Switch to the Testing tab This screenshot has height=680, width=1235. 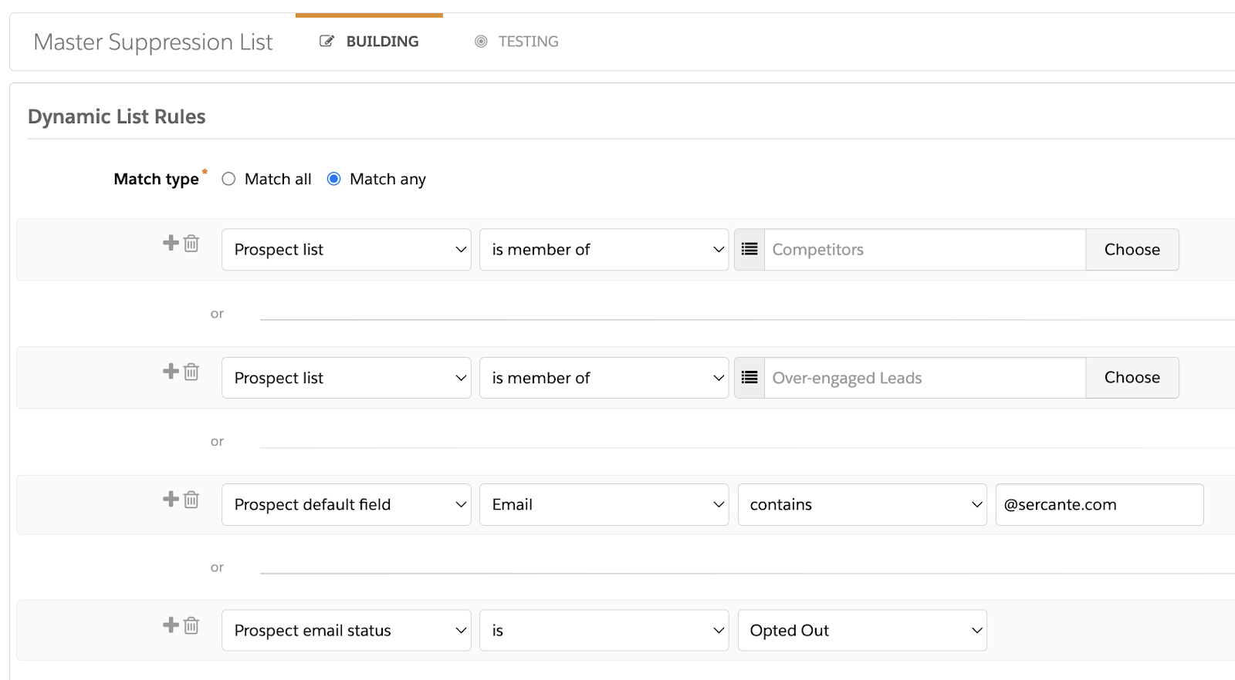[x=516, y=42]
